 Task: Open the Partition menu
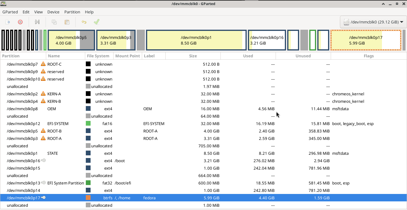[x=72, y=12]
